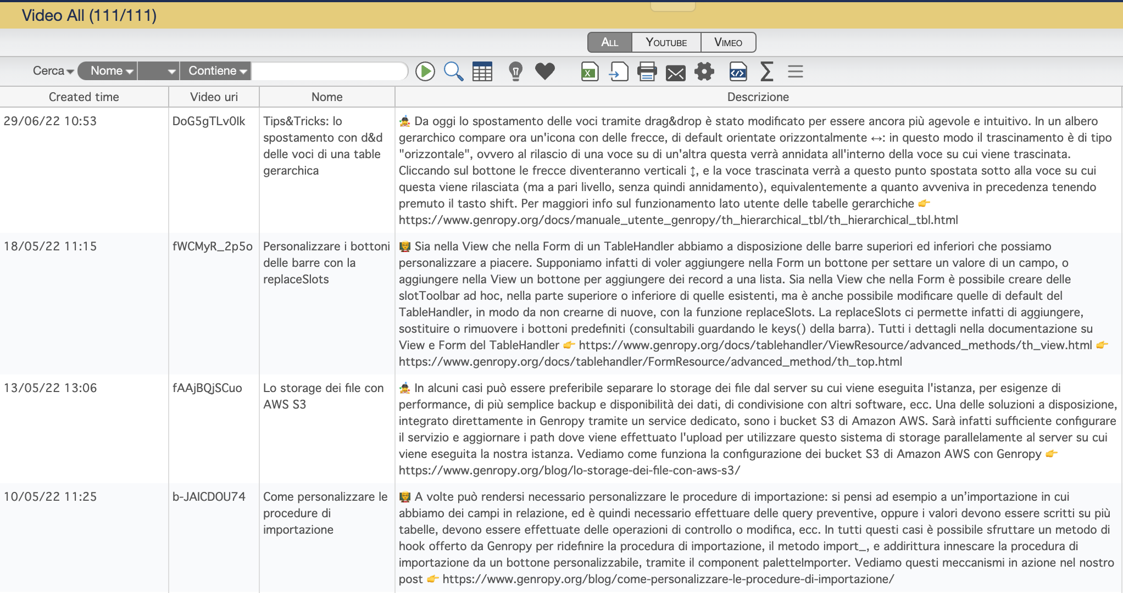The image size is (1123, 593).
Task: Open the hamburger menu icon
Action: pyautogui.click(x=795, y=71)
